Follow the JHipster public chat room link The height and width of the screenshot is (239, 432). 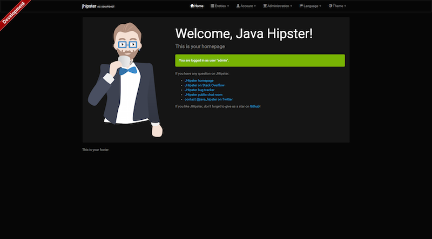(203, 95)
